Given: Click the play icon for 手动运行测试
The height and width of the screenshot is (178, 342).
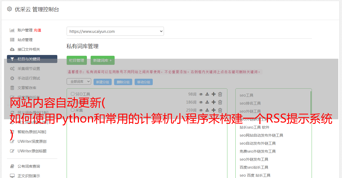Looking at the screenshot, I should [12, 78].
